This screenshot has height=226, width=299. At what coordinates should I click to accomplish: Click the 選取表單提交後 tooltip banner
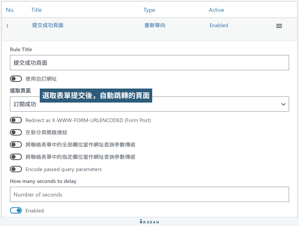pos(96,95)
